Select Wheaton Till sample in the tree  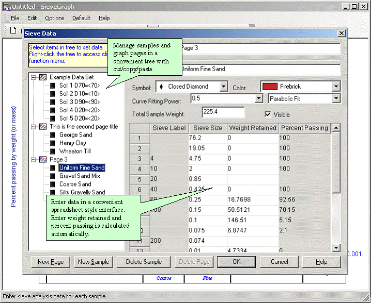coord(75,151)
